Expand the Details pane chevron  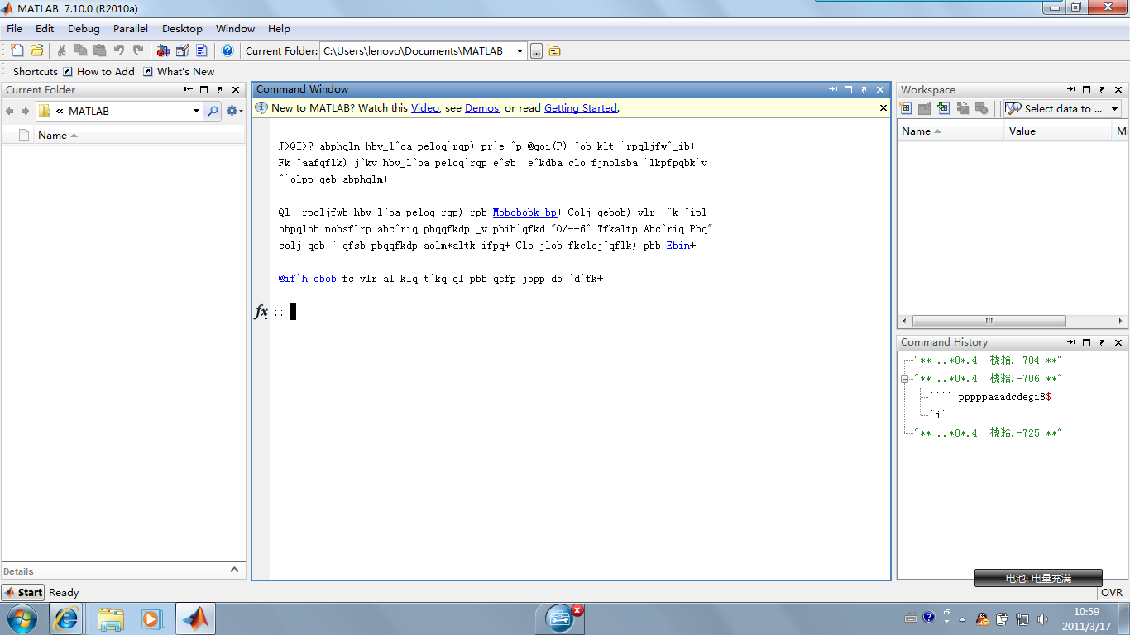[234, 570]
